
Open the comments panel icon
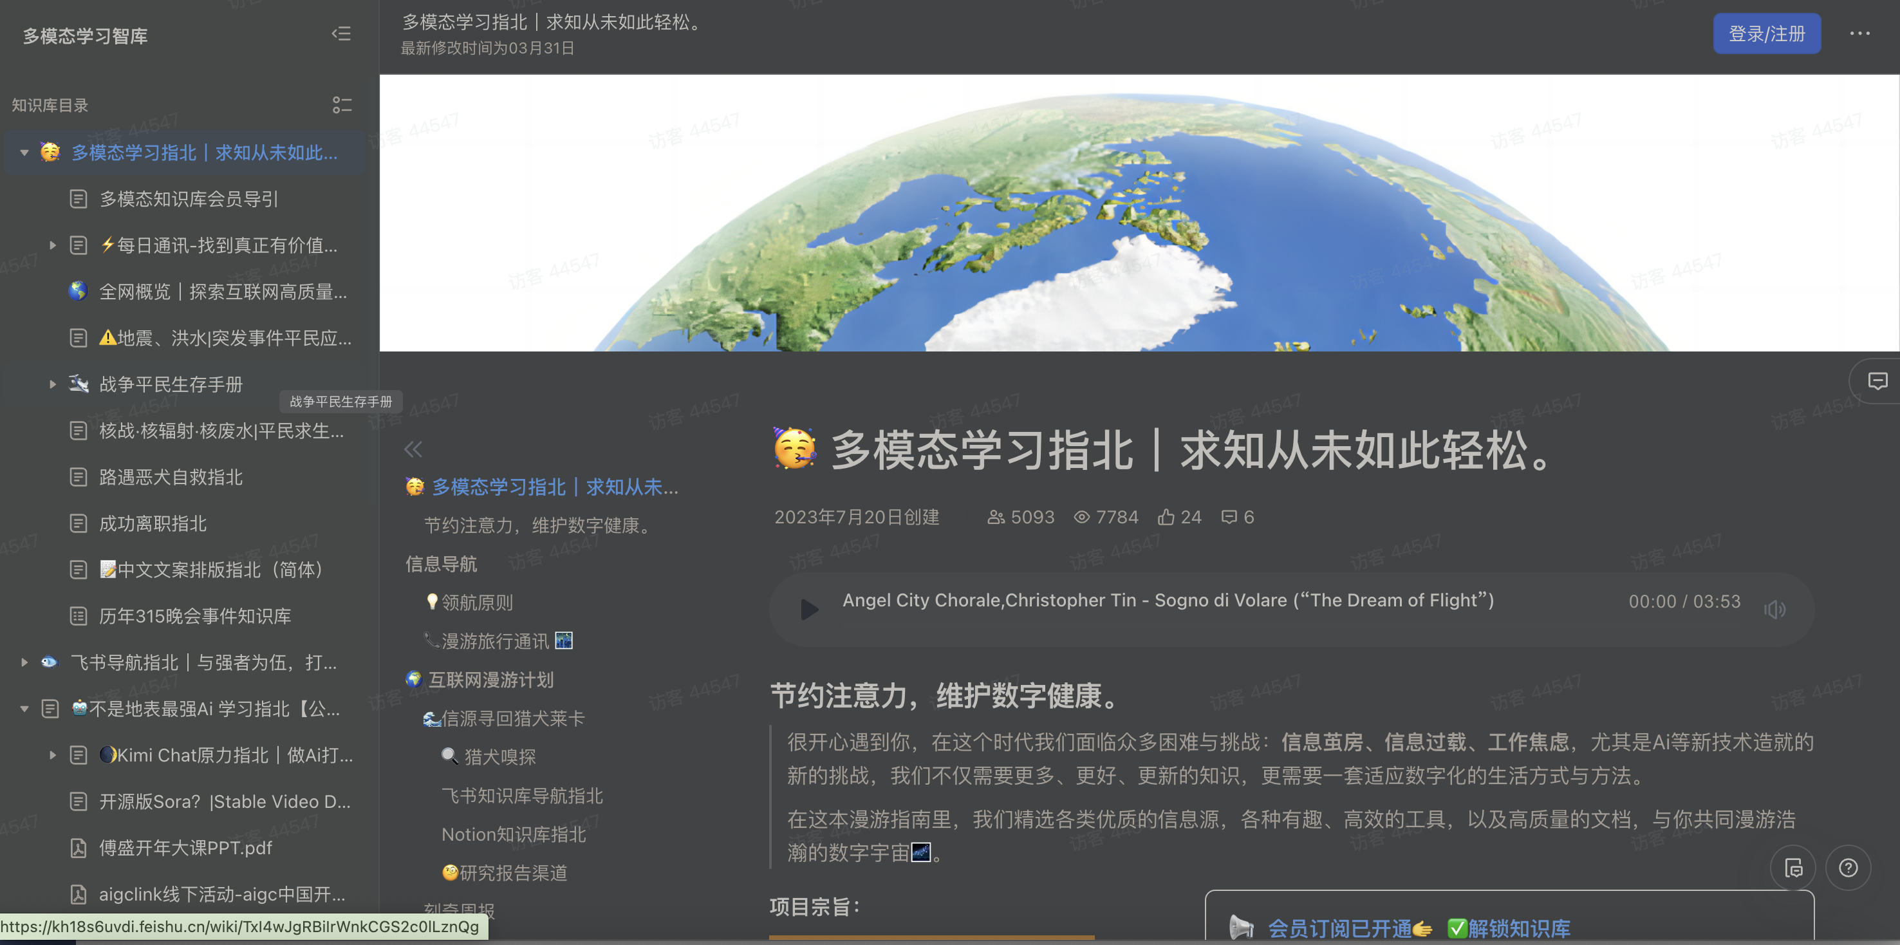point(1877,380)
